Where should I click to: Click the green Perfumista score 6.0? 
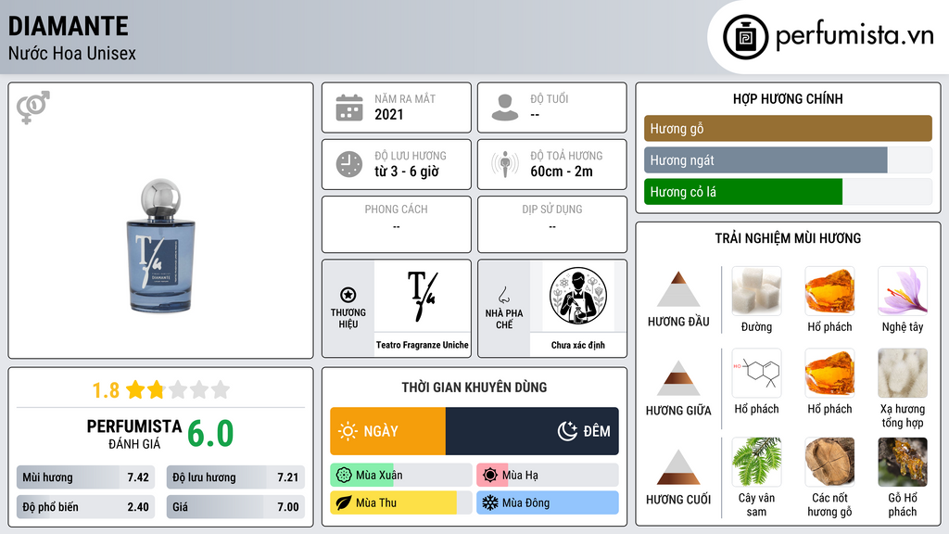pyautogui.click(x=210, y=434)
